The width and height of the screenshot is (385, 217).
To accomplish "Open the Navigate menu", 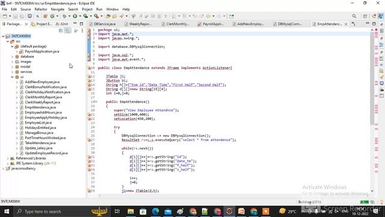I will [58, 10].
